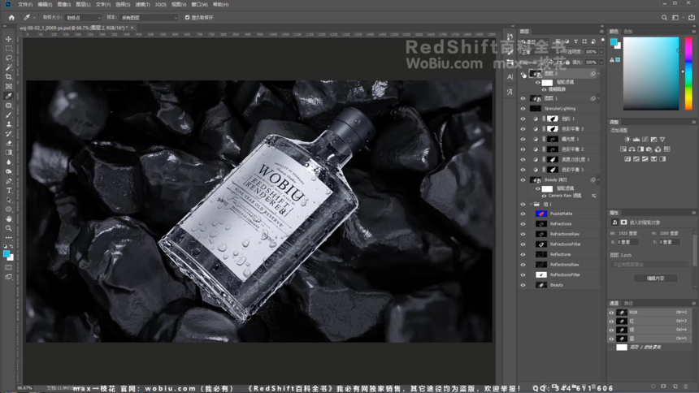Open the search icon at top right
Viewport: 699px width, 393px height.
tap(664, 17)
